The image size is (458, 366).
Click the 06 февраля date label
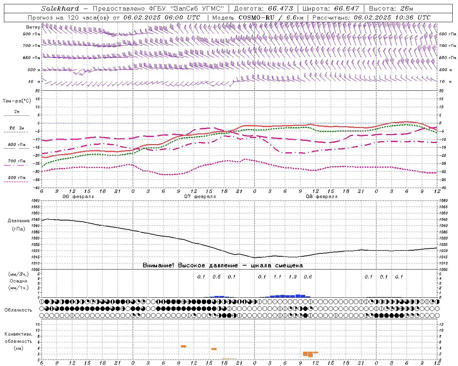click(x=78, y=197)
